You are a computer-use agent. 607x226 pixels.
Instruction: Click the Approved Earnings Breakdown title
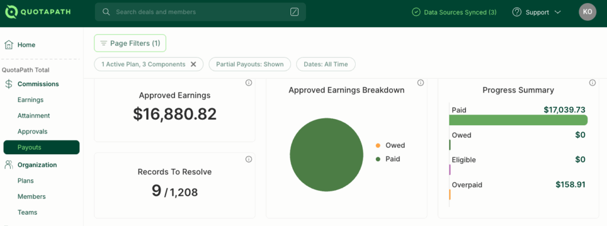tap(346, 90)
